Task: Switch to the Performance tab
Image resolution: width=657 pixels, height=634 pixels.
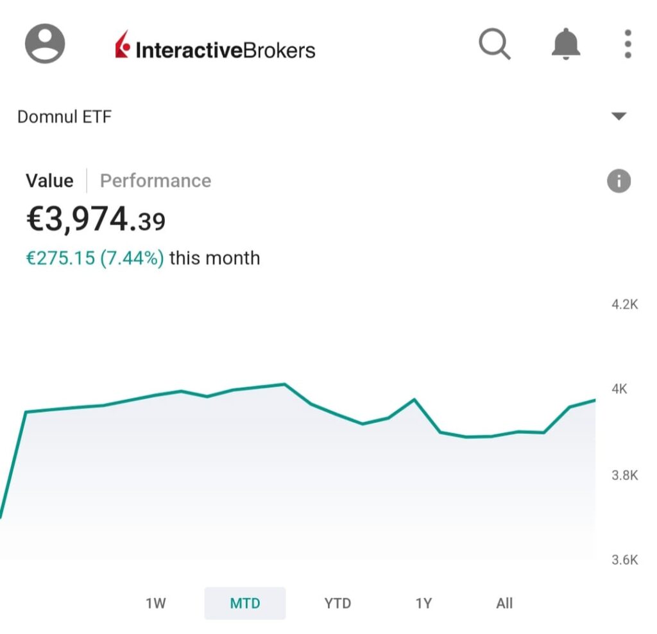Action: (x=155, y=181)
